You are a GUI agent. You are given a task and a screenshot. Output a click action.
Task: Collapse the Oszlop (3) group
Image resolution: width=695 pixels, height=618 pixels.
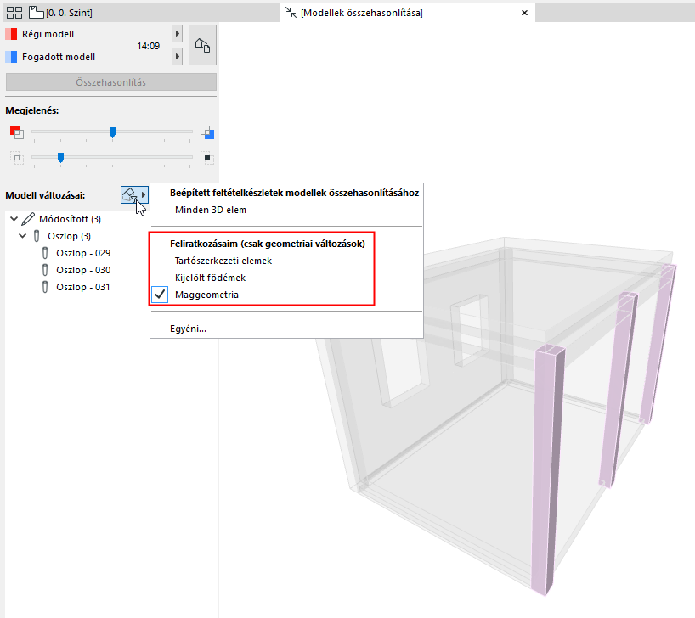[23, 236]
